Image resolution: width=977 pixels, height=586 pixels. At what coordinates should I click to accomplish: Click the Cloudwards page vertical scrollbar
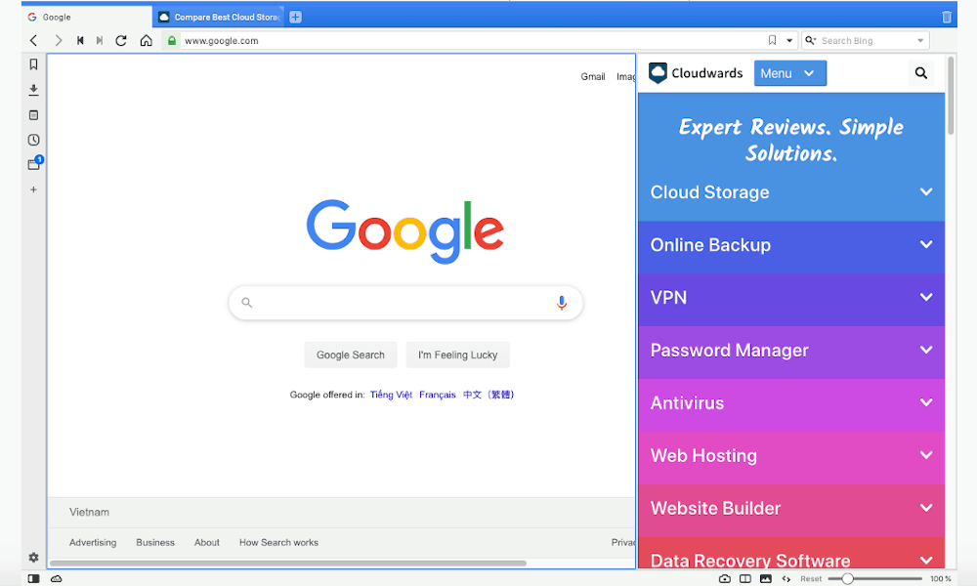click(x=951, y=96)
